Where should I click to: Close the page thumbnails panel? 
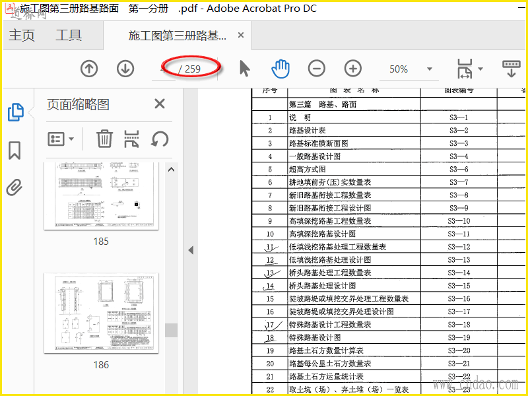(x=160, y=104)
